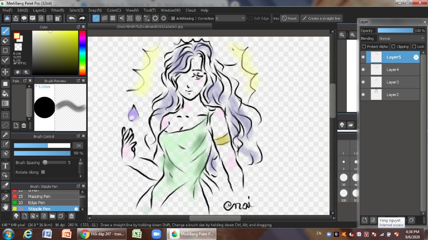
Task: Select the Gradient tool
Action: 5,104
